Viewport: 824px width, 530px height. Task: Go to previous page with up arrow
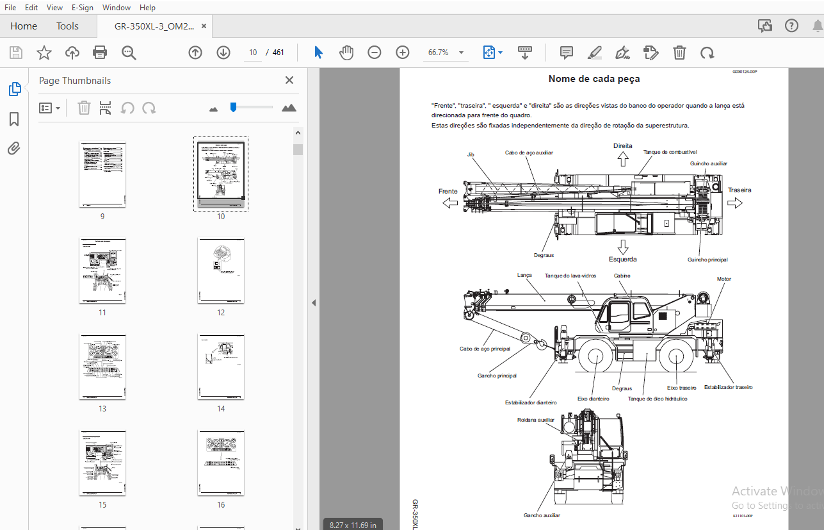pos(195,53)
